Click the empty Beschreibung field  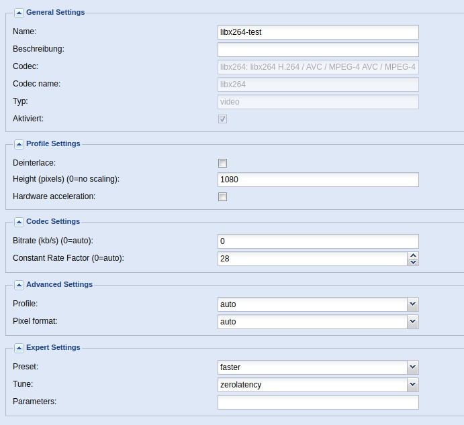(318, 50)
